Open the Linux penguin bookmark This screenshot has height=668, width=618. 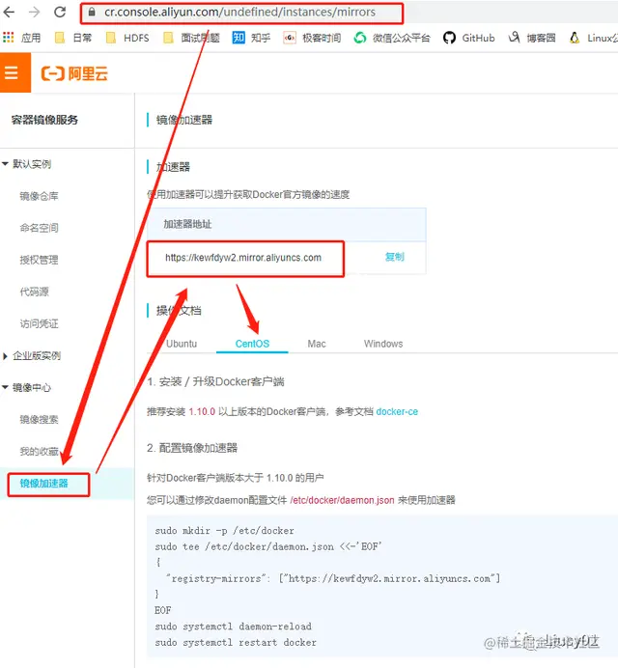[x=593, y=38]
